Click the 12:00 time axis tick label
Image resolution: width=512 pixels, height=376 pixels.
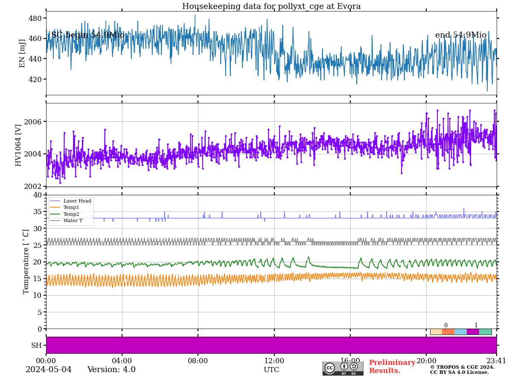(274, 361)
